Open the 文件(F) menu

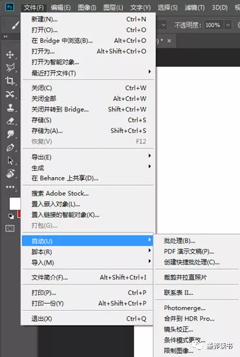click(x=34, y=8)
